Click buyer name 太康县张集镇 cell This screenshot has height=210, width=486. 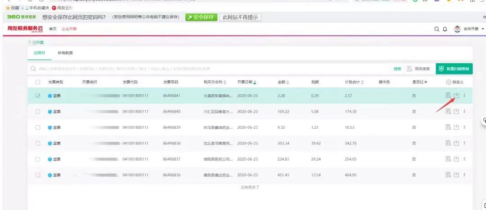point(218,96)
